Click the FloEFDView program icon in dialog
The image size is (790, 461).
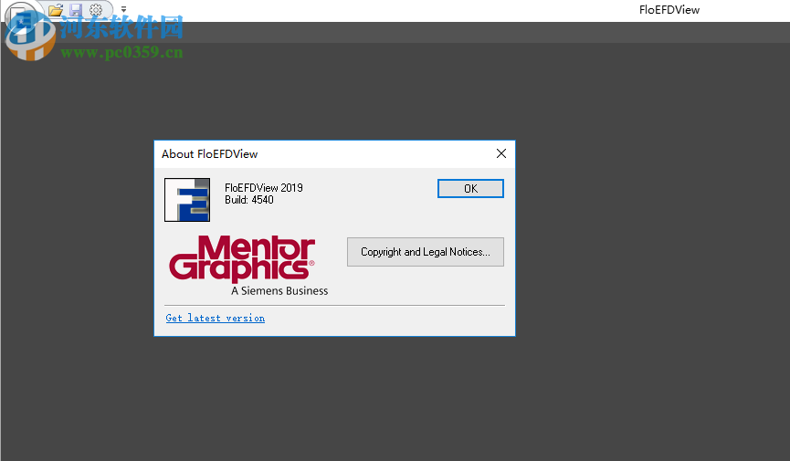point(187,200)
